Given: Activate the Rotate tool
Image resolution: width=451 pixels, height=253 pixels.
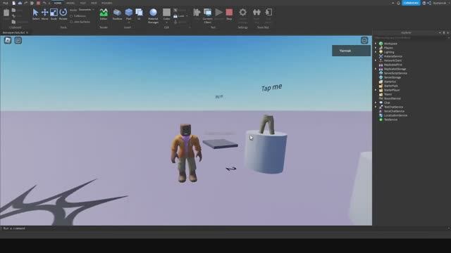Looking at the screenshot, I should pos(63,14).
